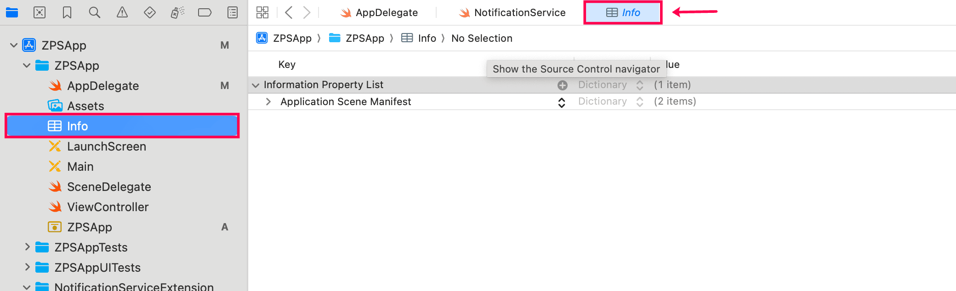Viewport: 956px width, 291px height.
Task: Select the SceneDelegate file
Action: click(109, 187)
